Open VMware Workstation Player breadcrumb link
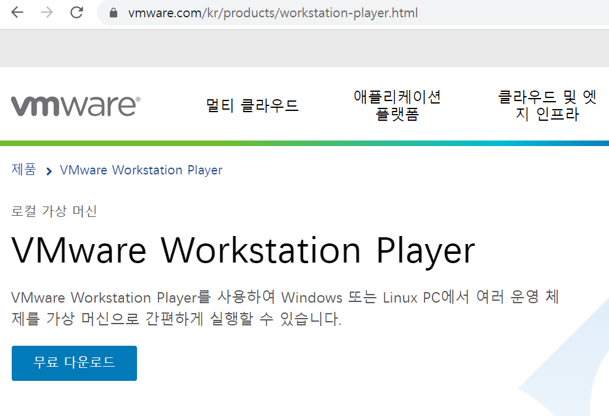609x416 pixels. 141,170
